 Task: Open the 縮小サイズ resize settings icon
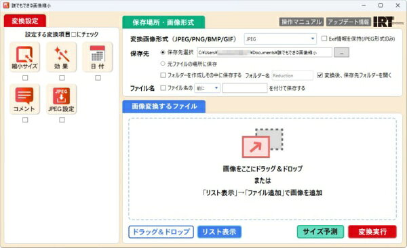click(24, 58)
